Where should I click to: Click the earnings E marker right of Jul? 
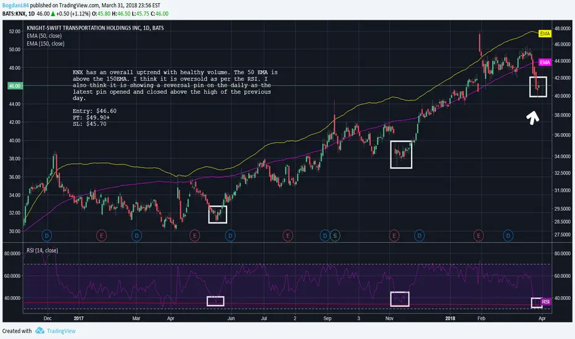[288, 235]
